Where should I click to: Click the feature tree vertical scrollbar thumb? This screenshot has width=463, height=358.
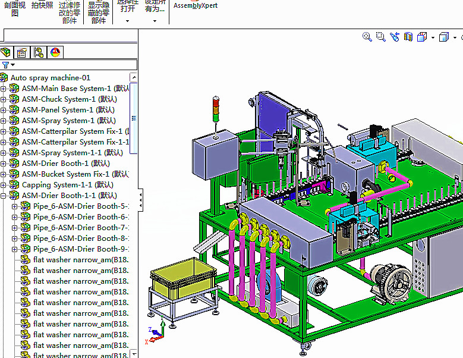click(x=134, y=118)
